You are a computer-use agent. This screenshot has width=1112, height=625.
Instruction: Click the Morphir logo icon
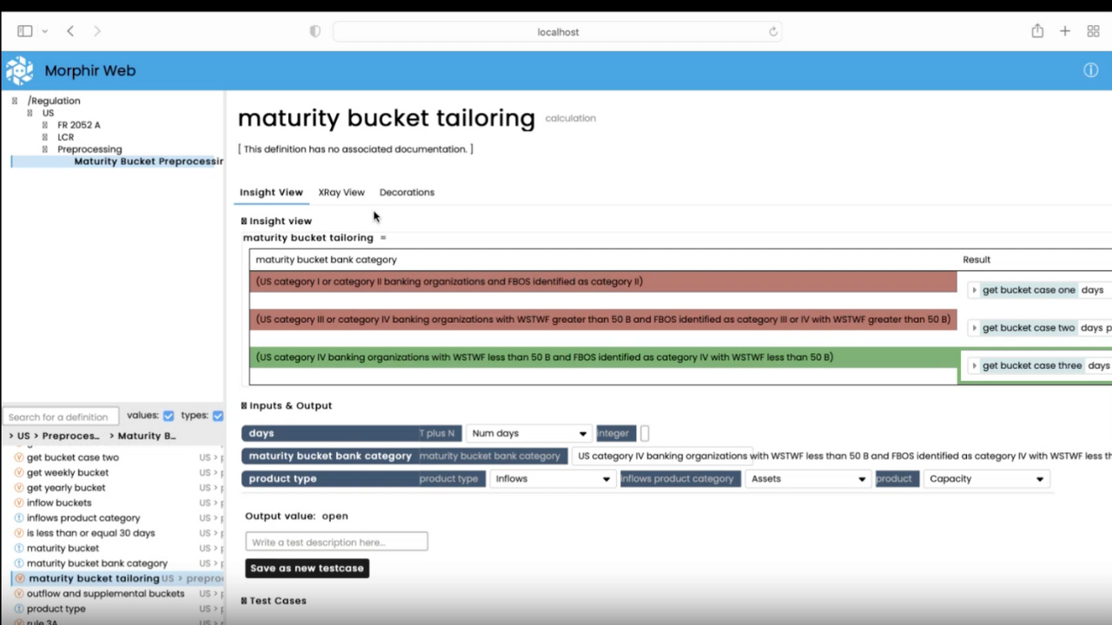[x=19, y=70]
